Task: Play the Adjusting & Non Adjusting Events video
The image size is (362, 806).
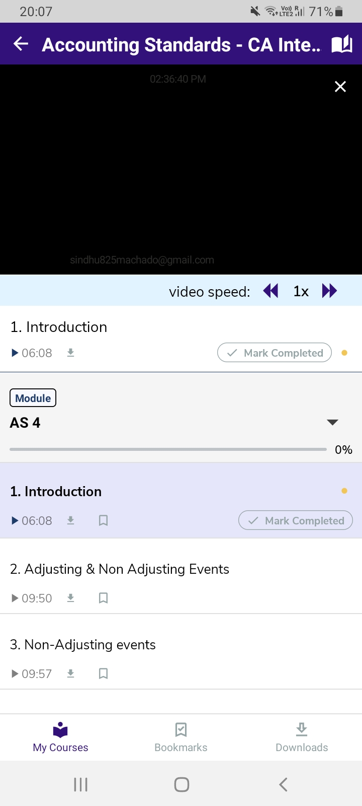Action: tap(16, 598)
